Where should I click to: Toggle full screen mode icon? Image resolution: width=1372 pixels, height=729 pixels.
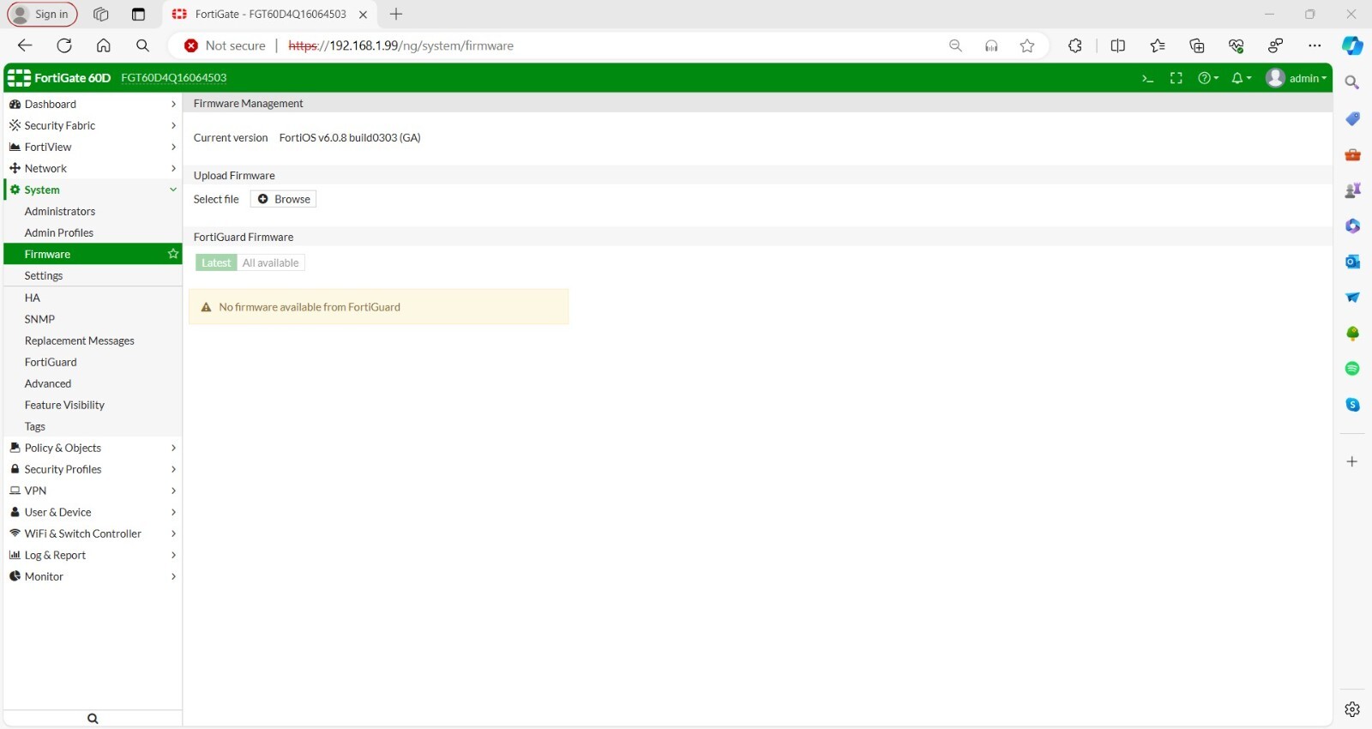[1176, 78]
